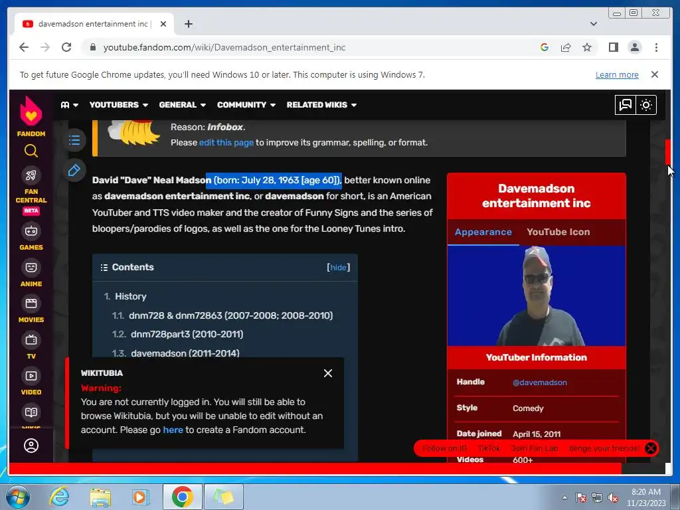
Task: Click Follow on IG in banner
Action: pyautogui.click(x=444, y=448)
